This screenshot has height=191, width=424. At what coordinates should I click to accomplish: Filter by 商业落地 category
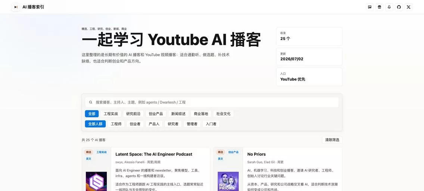(201, 114)
